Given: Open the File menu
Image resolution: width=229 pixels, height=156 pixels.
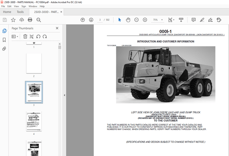Looking at the screenshot, I should point(3,6).
